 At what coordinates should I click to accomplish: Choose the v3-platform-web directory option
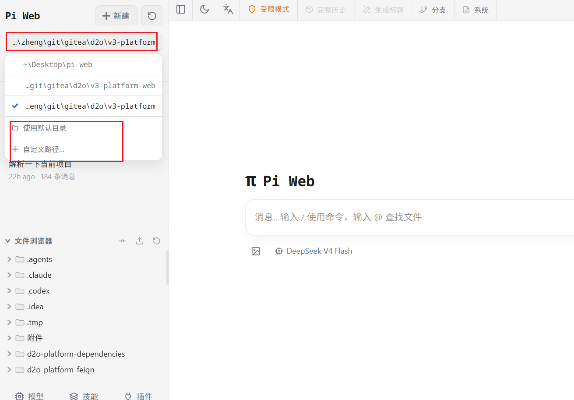[84, 85]
